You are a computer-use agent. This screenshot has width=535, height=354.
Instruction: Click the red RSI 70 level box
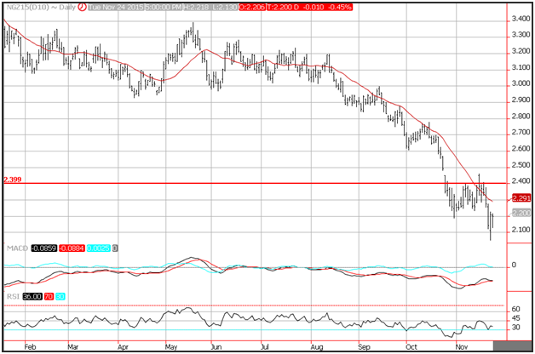[48, 294]
